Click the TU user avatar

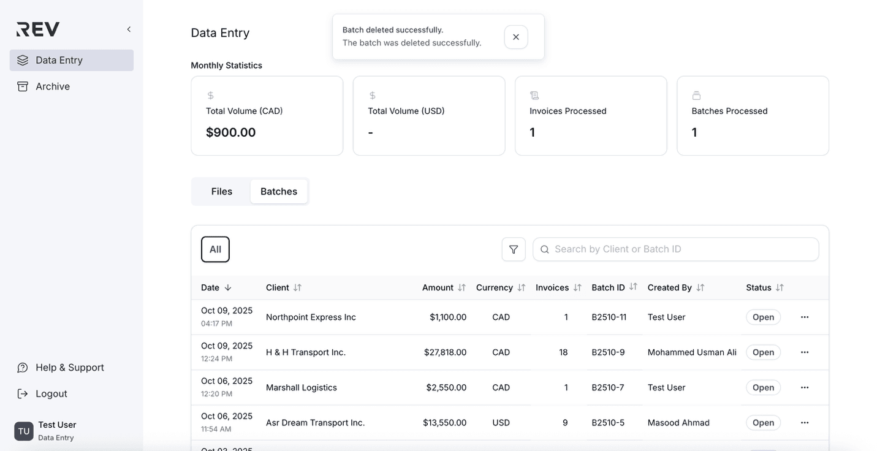24,431
